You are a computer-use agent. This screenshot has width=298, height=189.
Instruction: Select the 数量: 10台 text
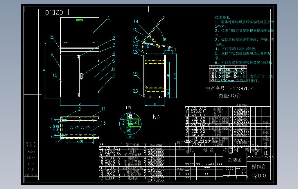click(x=230, y=96)
